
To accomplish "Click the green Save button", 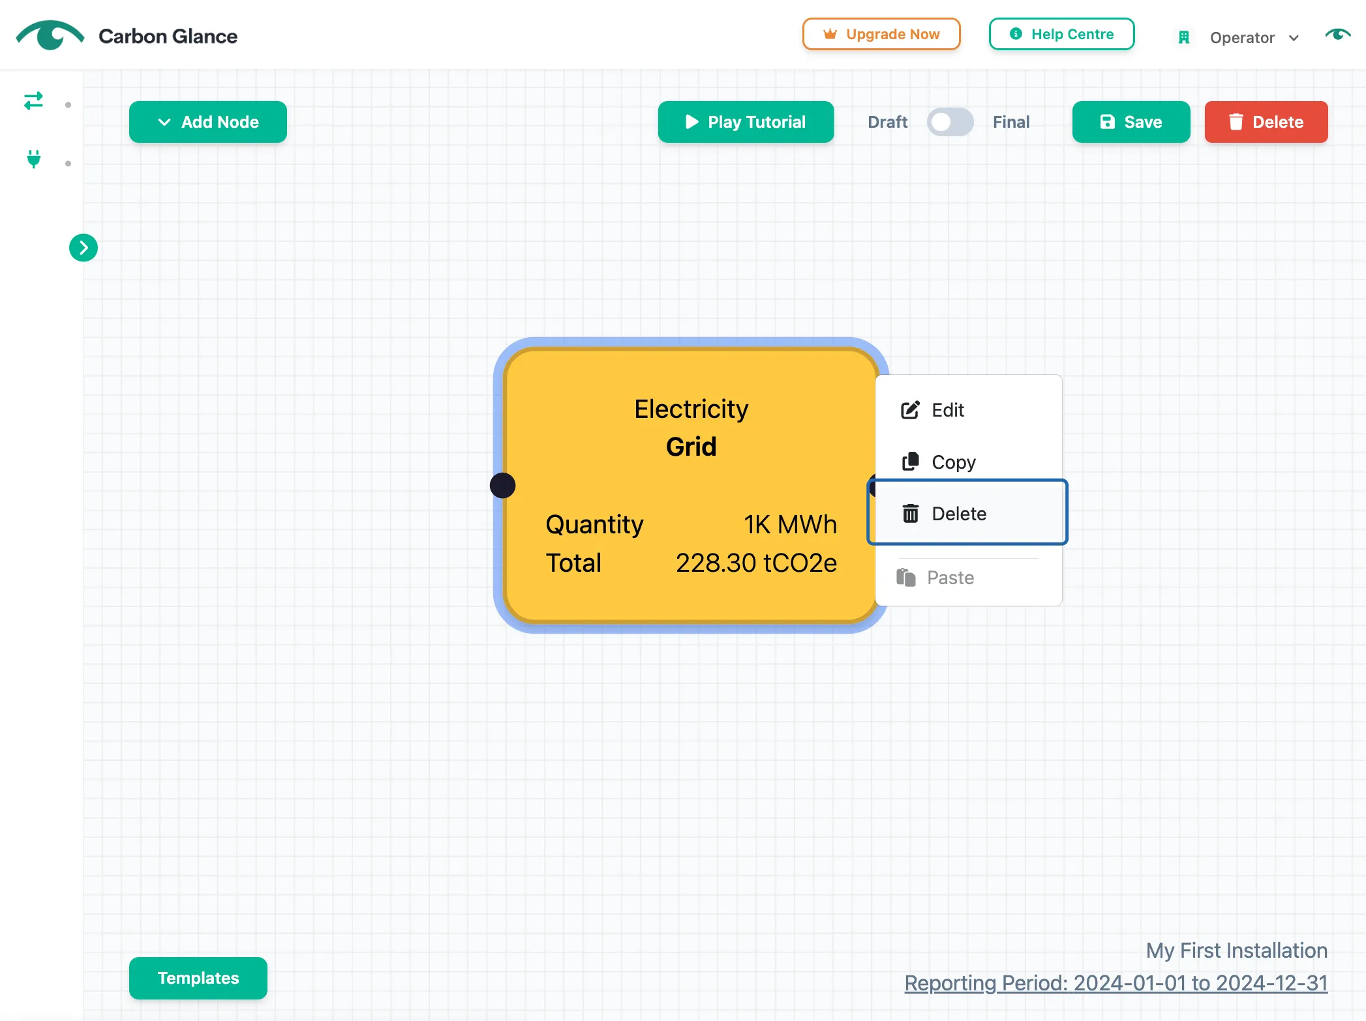I will pyautogui.click(x=1131, y=122).
